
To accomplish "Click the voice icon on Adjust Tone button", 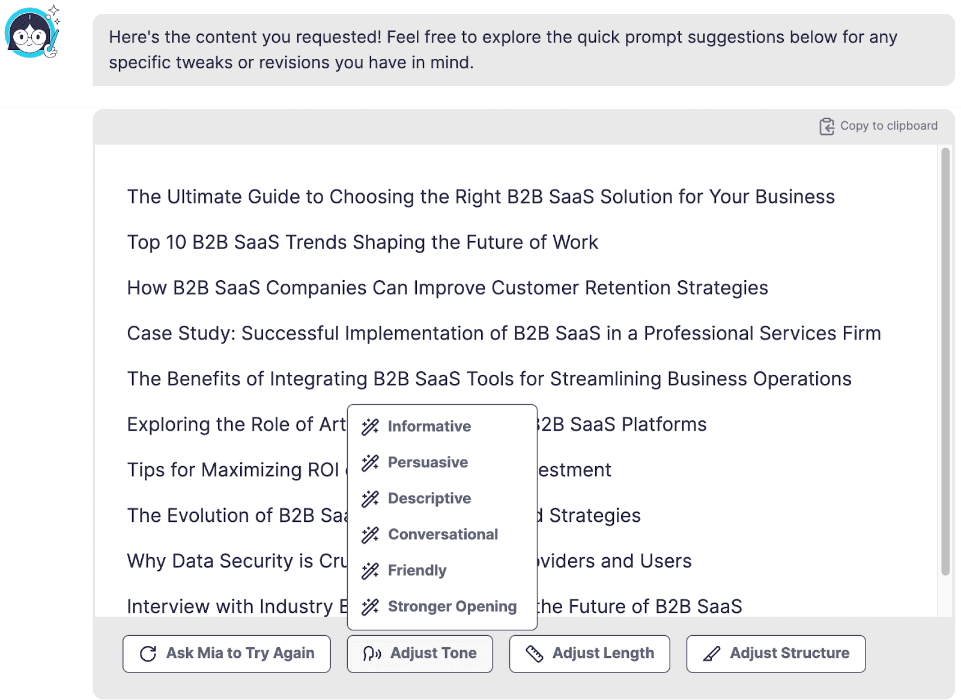I will click(x=372, y=653).
